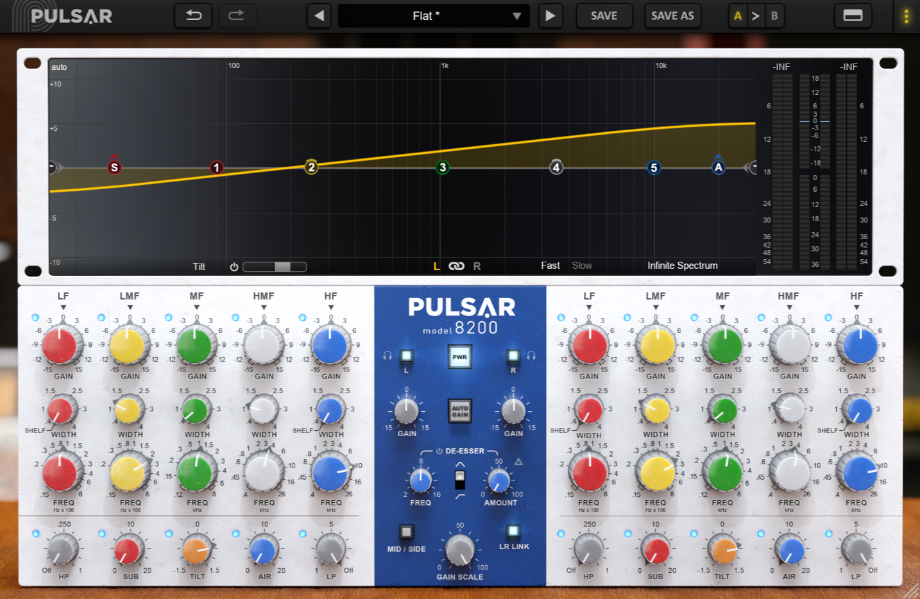Select the R channel in the graph

(x=477, y=266)
